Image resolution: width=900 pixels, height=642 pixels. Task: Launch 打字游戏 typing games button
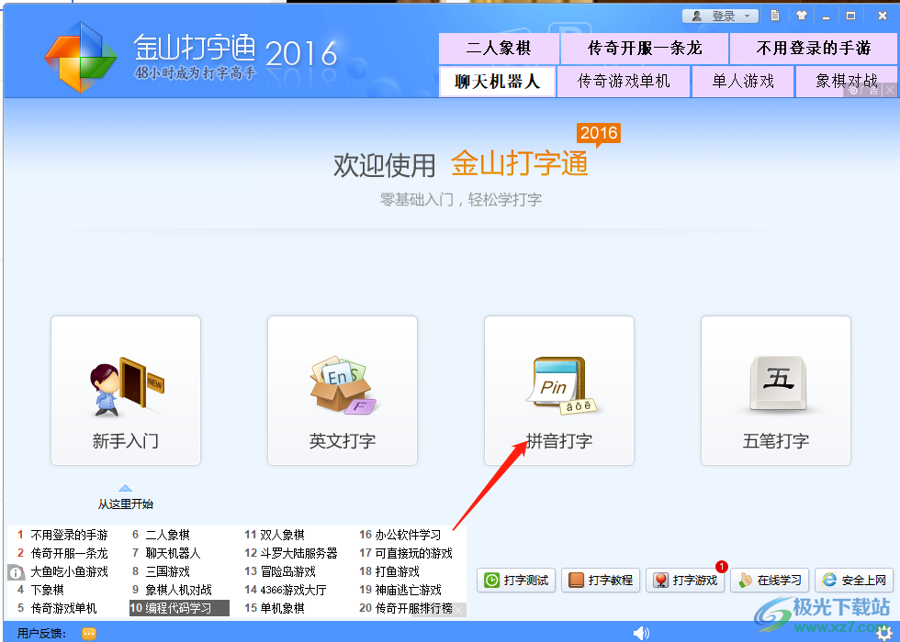click(685, 580)
